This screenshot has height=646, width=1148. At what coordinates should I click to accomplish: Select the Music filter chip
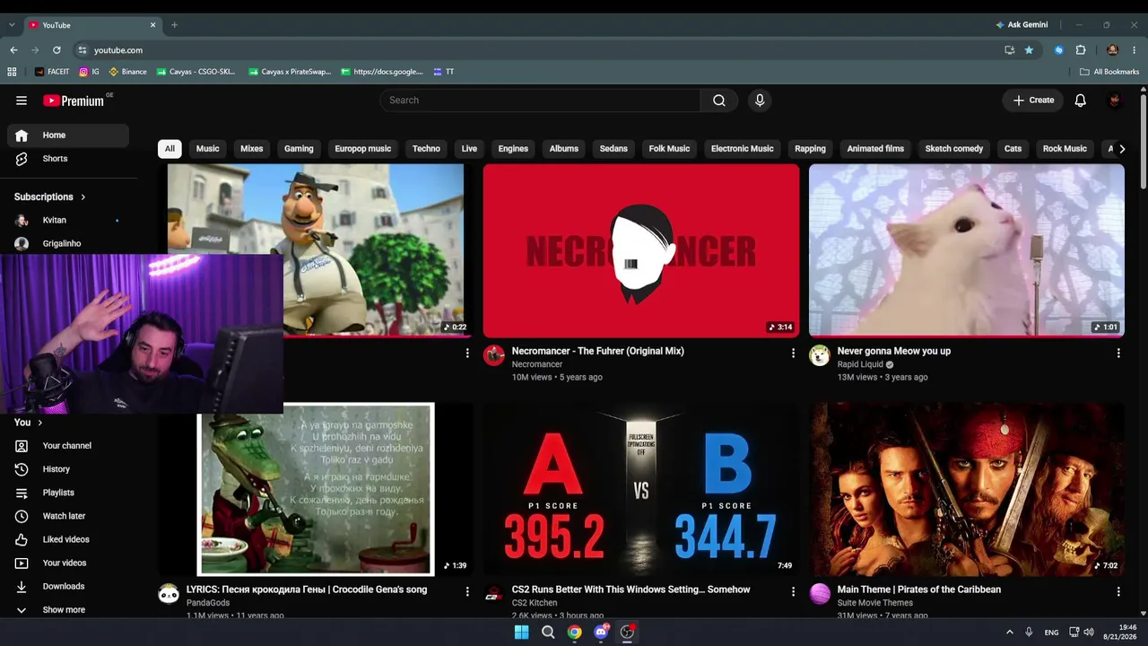(x=208, y=149)
